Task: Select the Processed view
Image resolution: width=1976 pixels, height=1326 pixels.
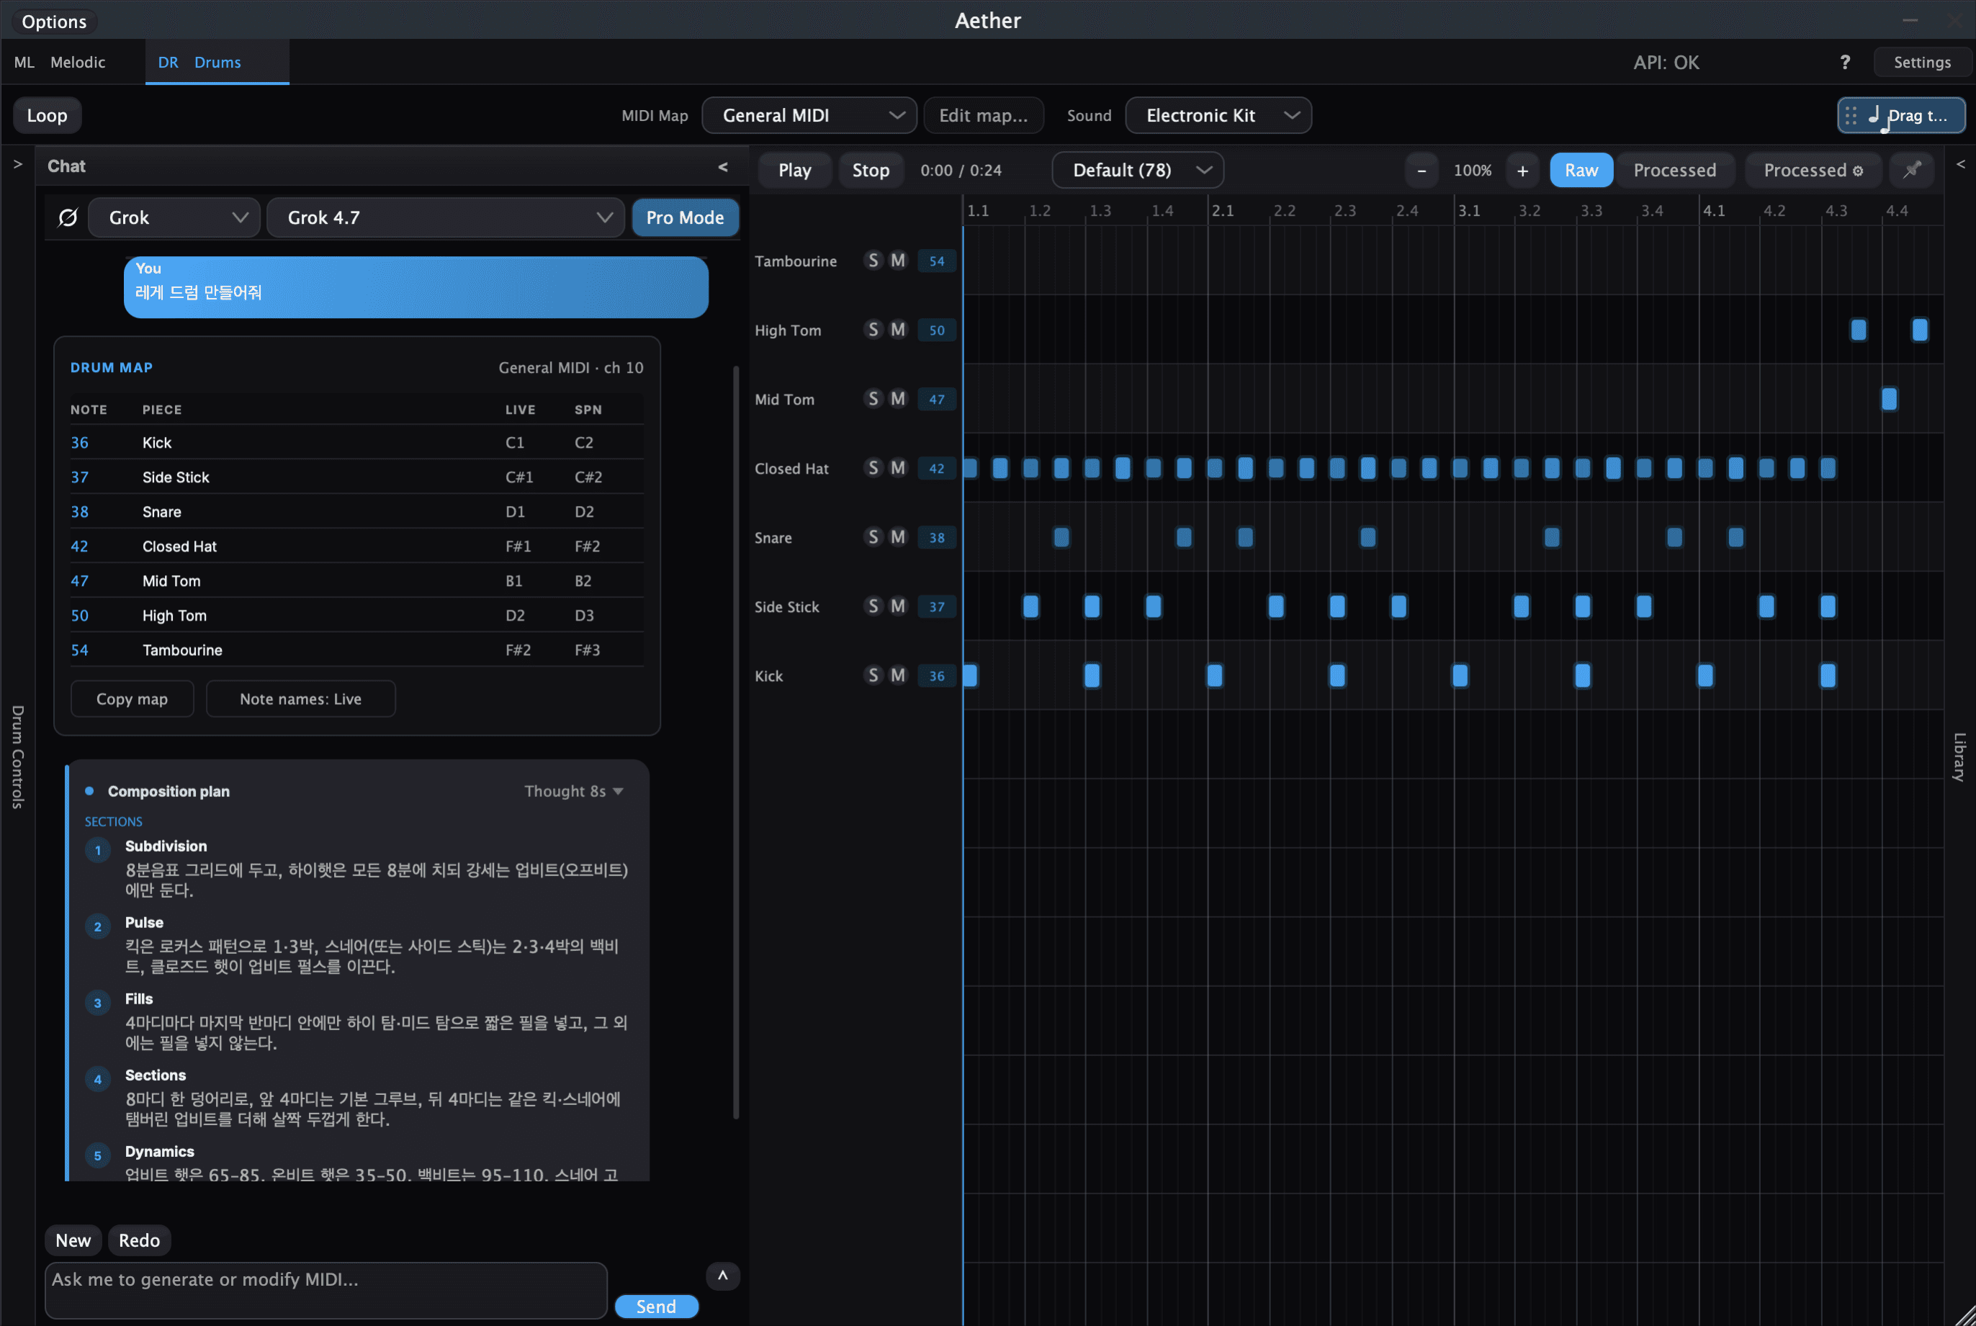Action: point(1674,171)
